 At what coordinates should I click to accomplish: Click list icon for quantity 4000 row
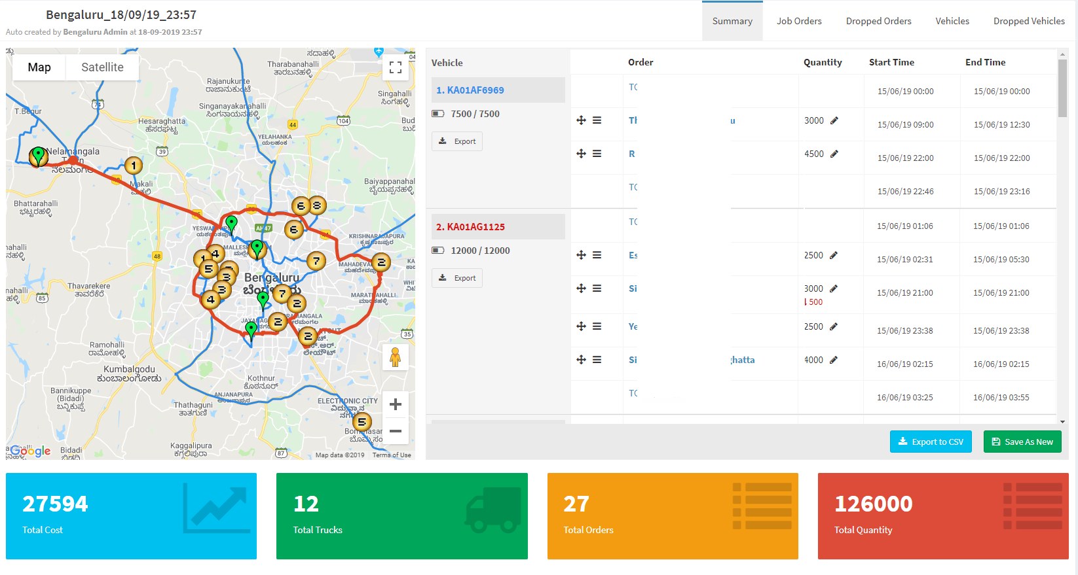[597, 360]
